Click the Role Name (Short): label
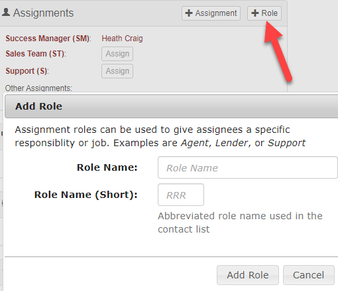This screenshot has height=291, width=338. click(x=86, y=195)
